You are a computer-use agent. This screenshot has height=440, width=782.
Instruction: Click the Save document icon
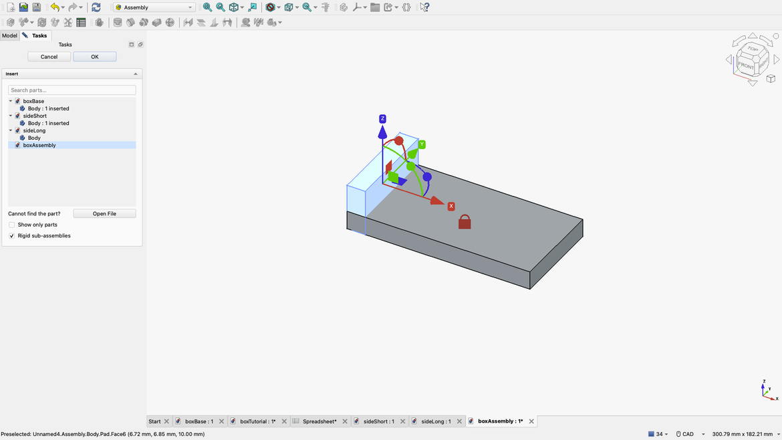[36, 7]
